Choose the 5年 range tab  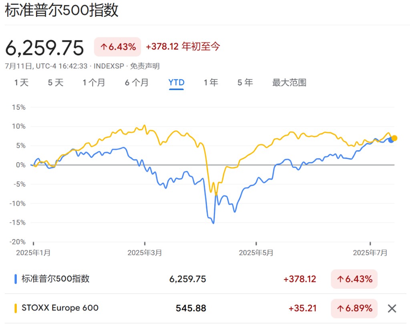[245, 83]
